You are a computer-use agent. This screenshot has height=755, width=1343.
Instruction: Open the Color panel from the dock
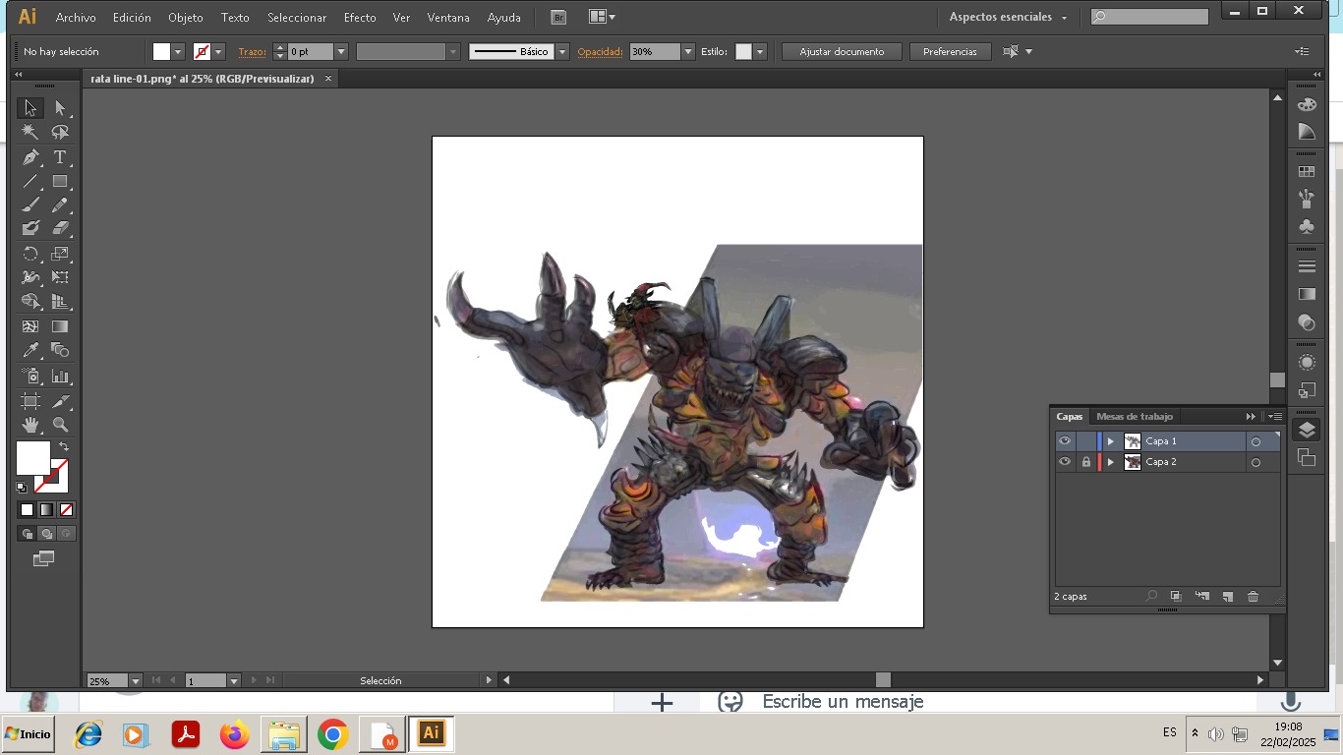(1307, 105)
